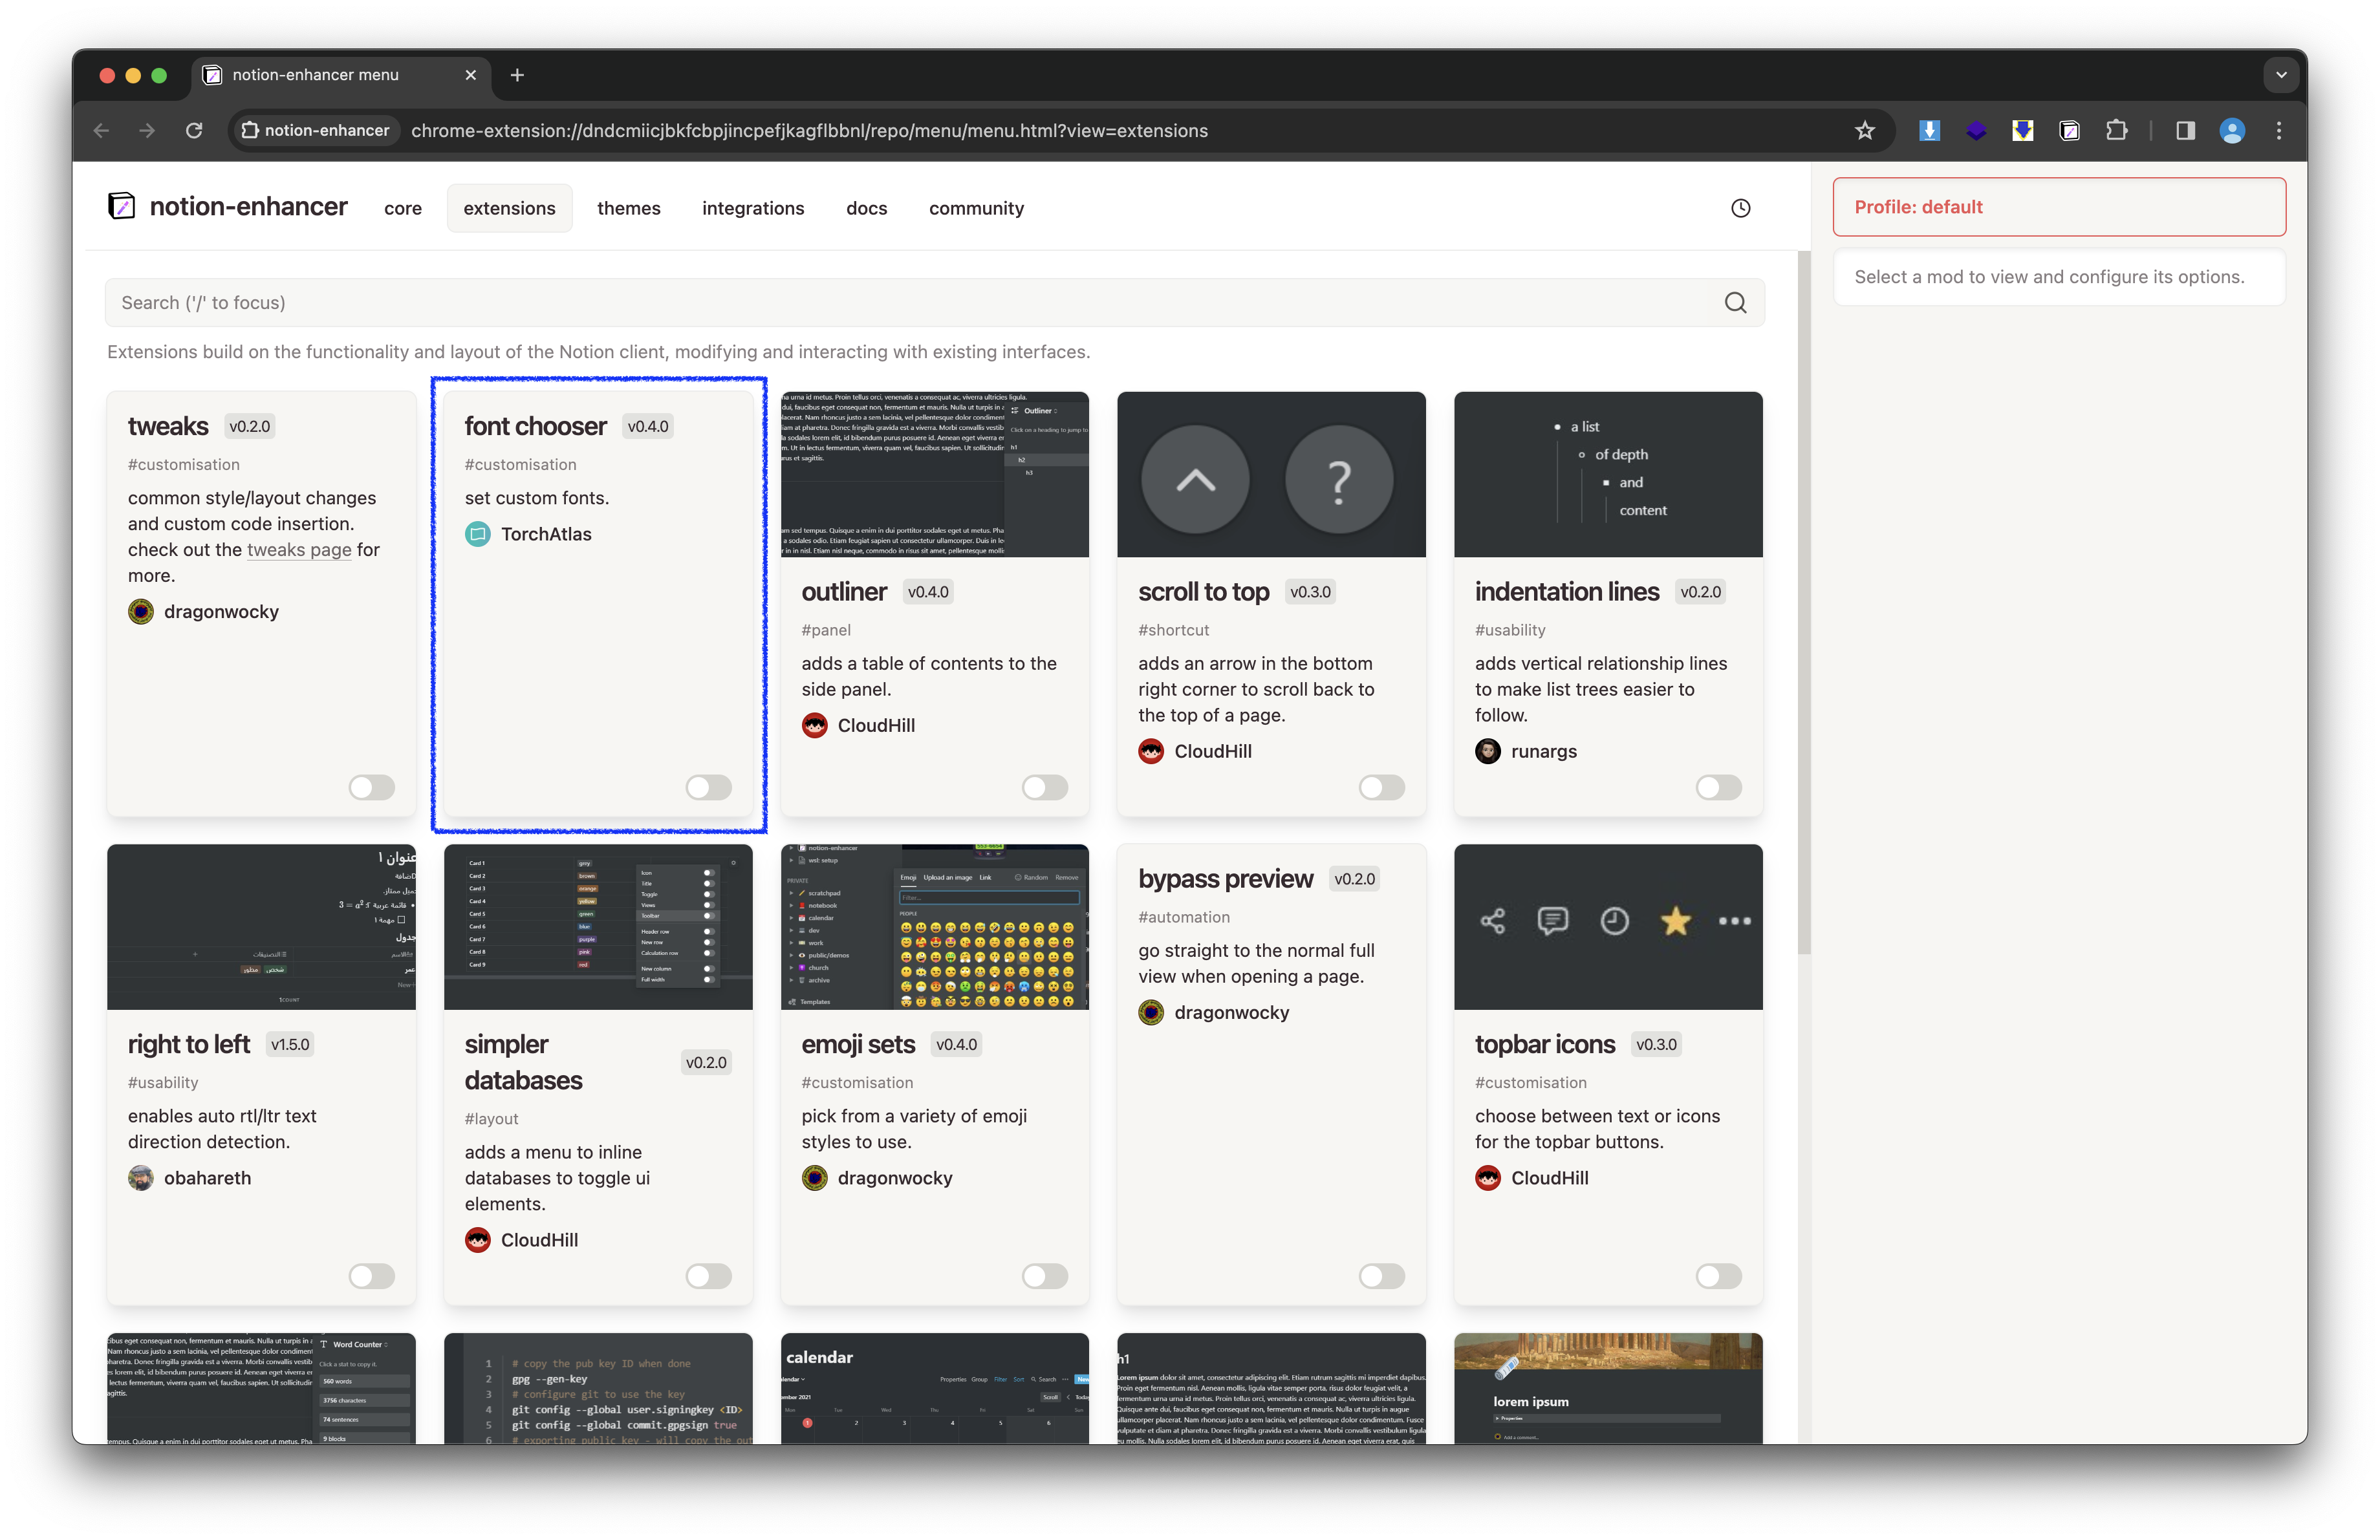The image size is (2380, 1540).
Task: Expand the Profile: default selector
Action: tap(2058, 207)
